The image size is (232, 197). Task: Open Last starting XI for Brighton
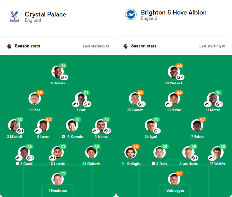coord(212,46)
